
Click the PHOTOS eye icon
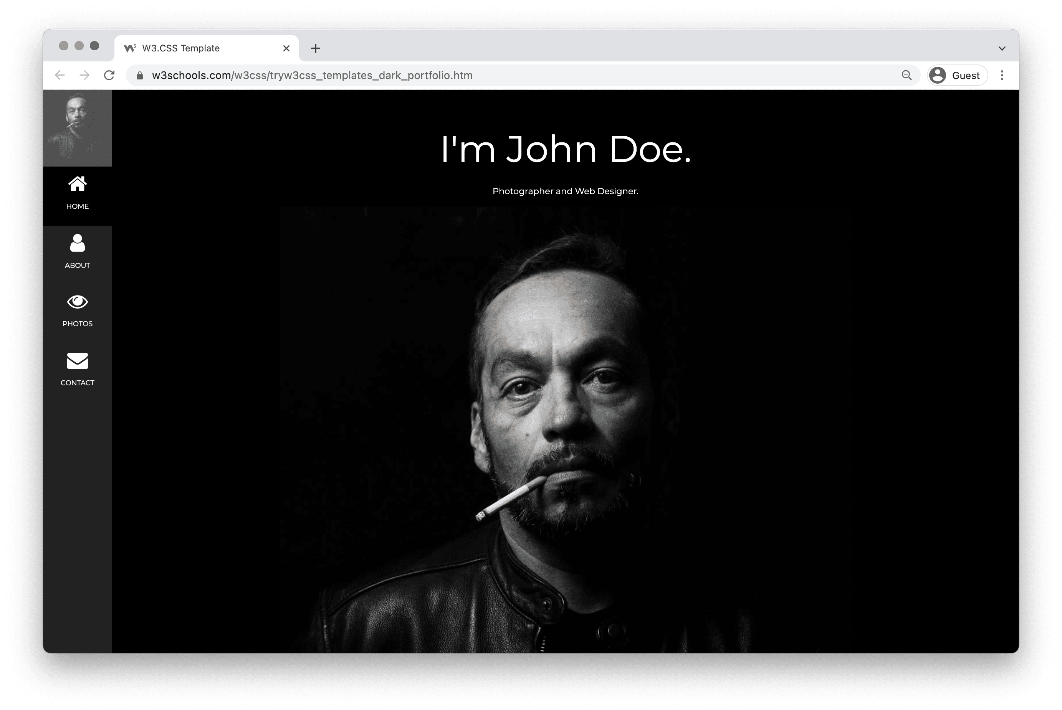coord(78,301)
